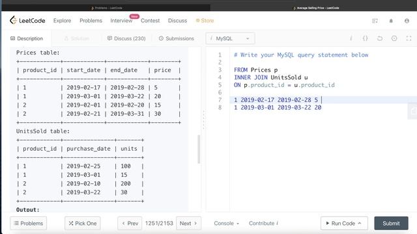Open the Discuss (230) tab
The width and height of the screenshot is (417, 234).
pyautogui.click(x=126, y=38)
